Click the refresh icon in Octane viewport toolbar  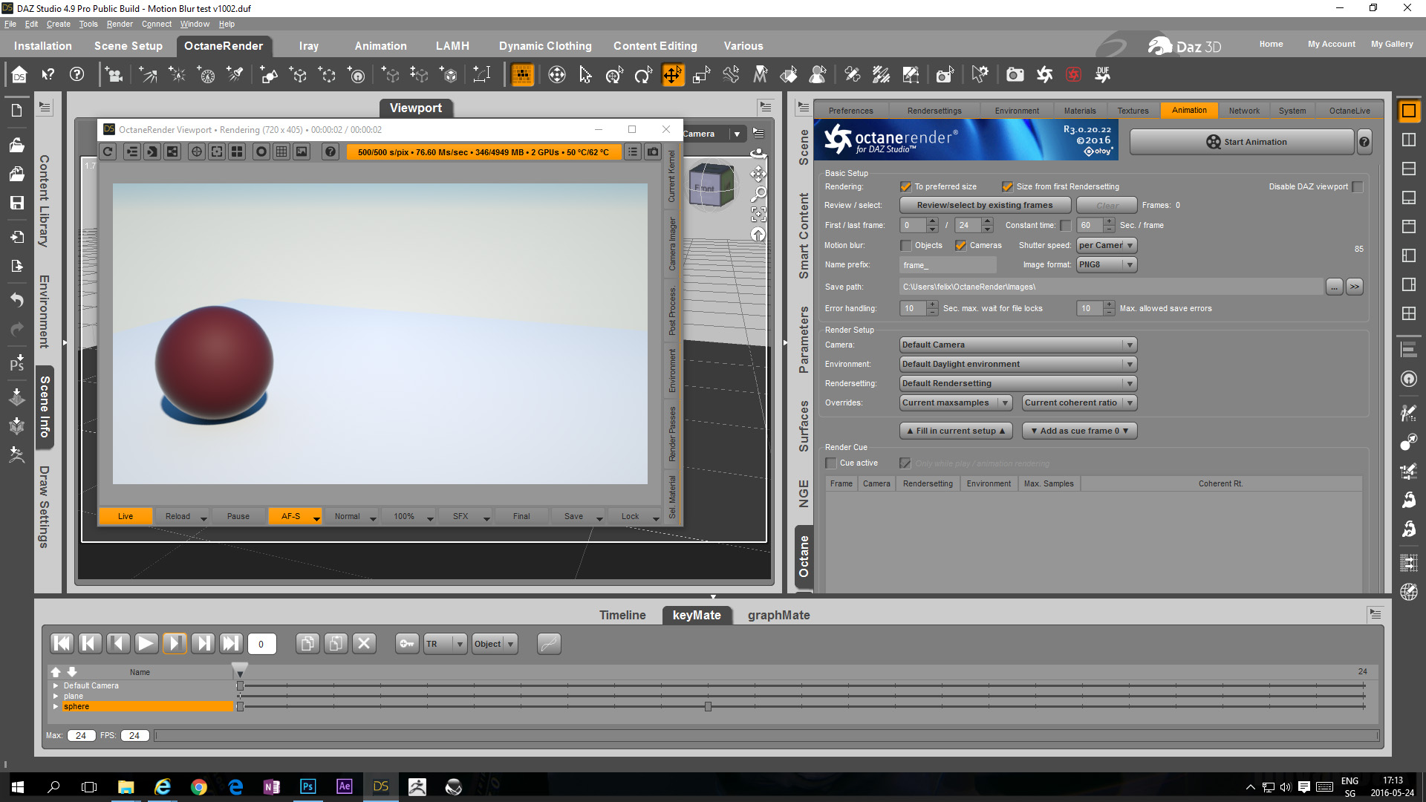(x=108, y=151)
